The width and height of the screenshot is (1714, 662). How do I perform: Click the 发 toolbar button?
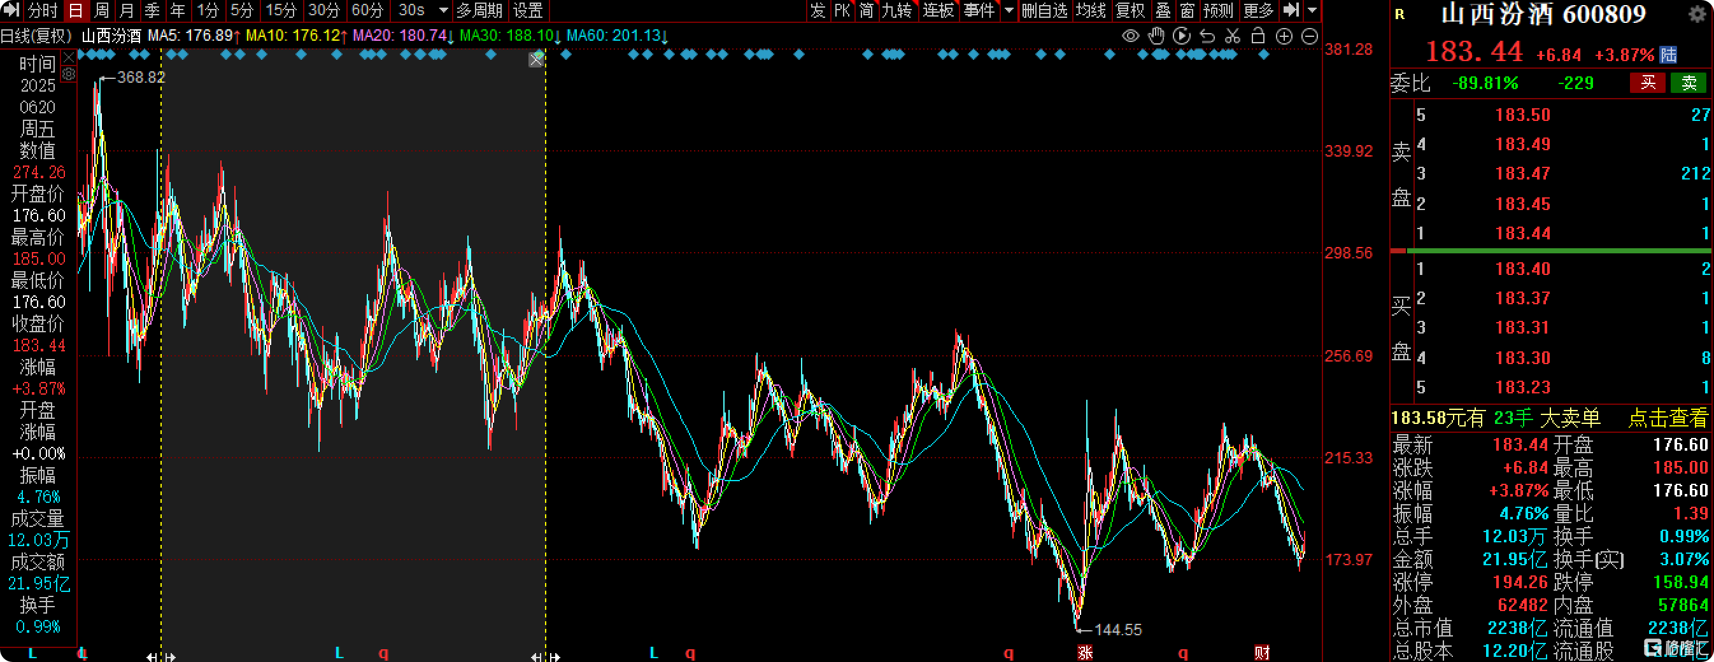(x=818, y=10)
